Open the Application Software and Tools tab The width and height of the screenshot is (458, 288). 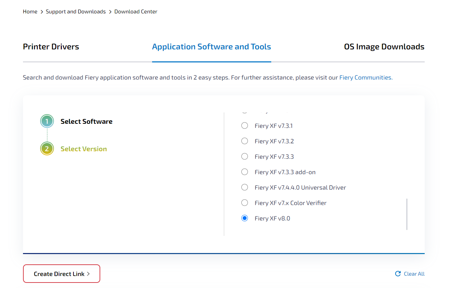[211, 47]
